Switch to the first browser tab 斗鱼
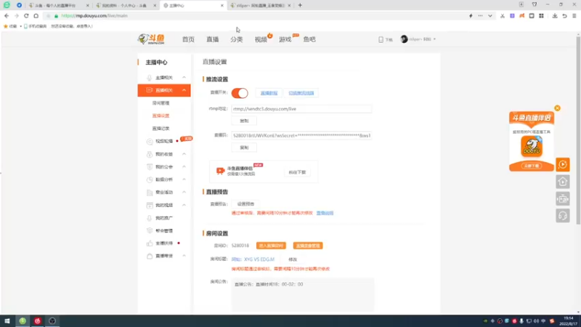The width and height of the screenshot is (581, 327). [58, 5]
